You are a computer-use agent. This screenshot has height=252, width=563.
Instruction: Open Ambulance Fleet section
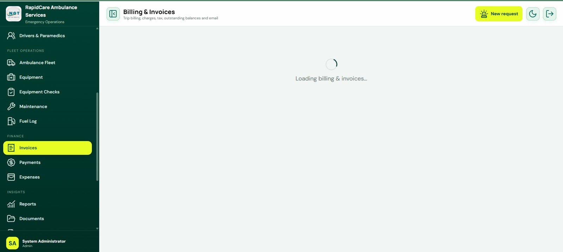point(48,63)
